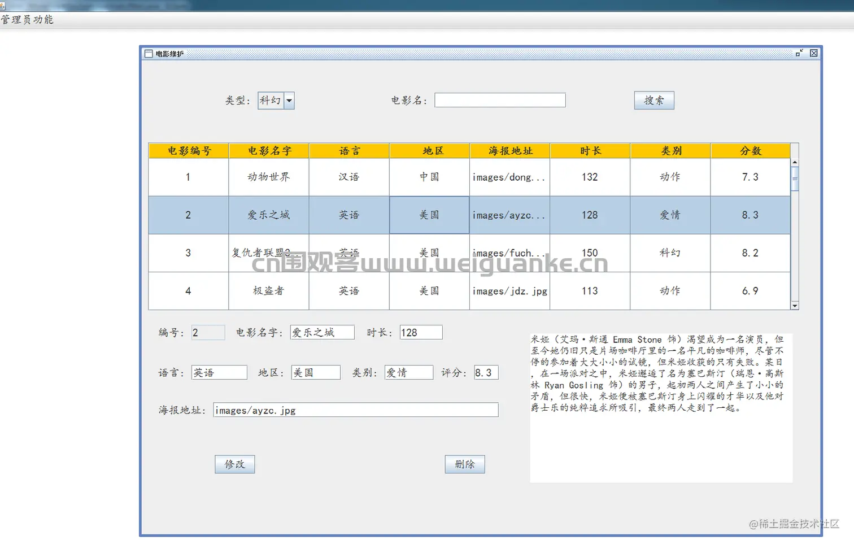The image size is (854, 544).
Task: Click the images/jdz.jpg poster path cell
Action: pos(509,291)
